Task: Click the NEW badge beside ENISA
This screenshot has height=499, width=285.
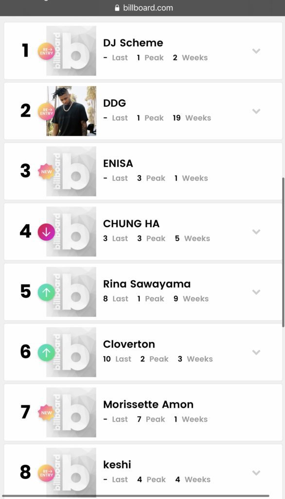Action: tap(46, 172)
